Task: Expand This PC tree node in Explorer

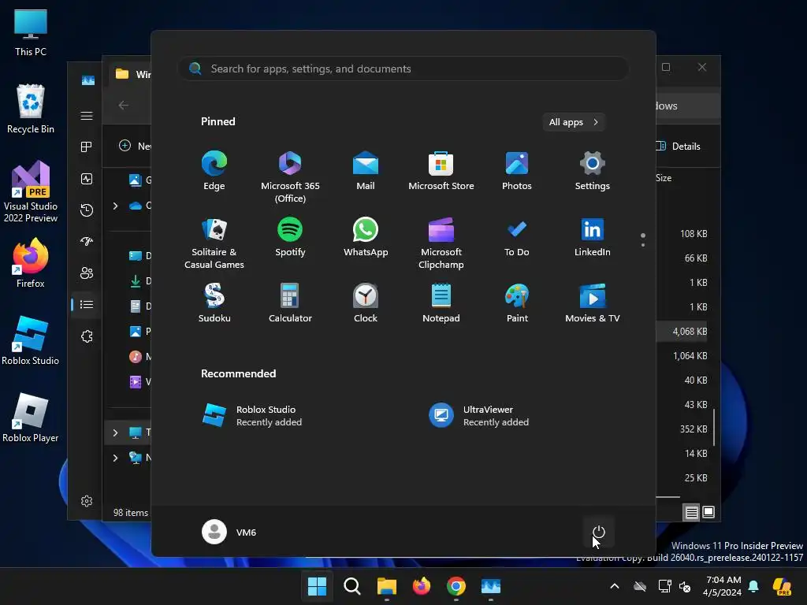Action: coord(115,432)
